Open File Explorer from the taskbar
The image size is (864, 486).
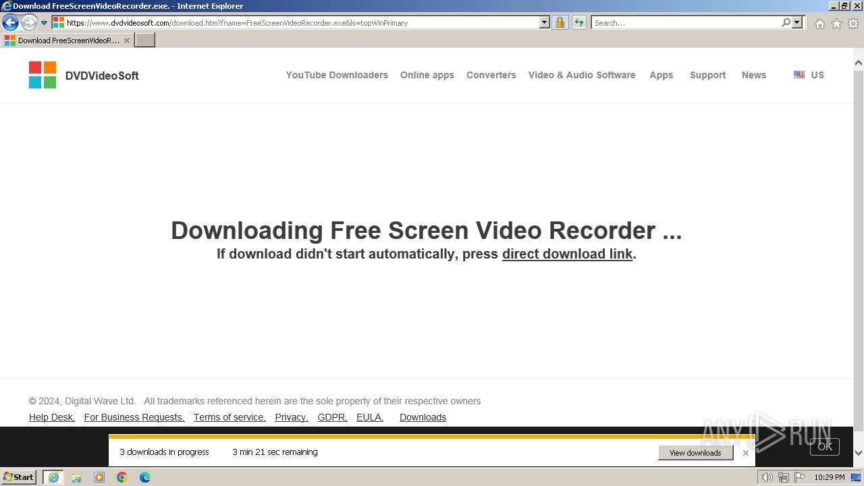(x=76, y=477)
